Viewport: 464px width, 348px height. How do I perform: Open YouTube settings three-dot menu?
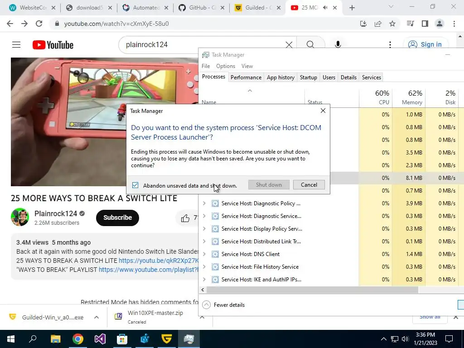(x=390, y=45)
